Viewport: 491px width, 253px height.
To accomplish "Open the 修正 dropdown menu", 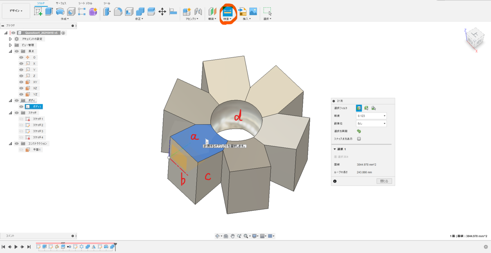I will click(x=139, y=19).
